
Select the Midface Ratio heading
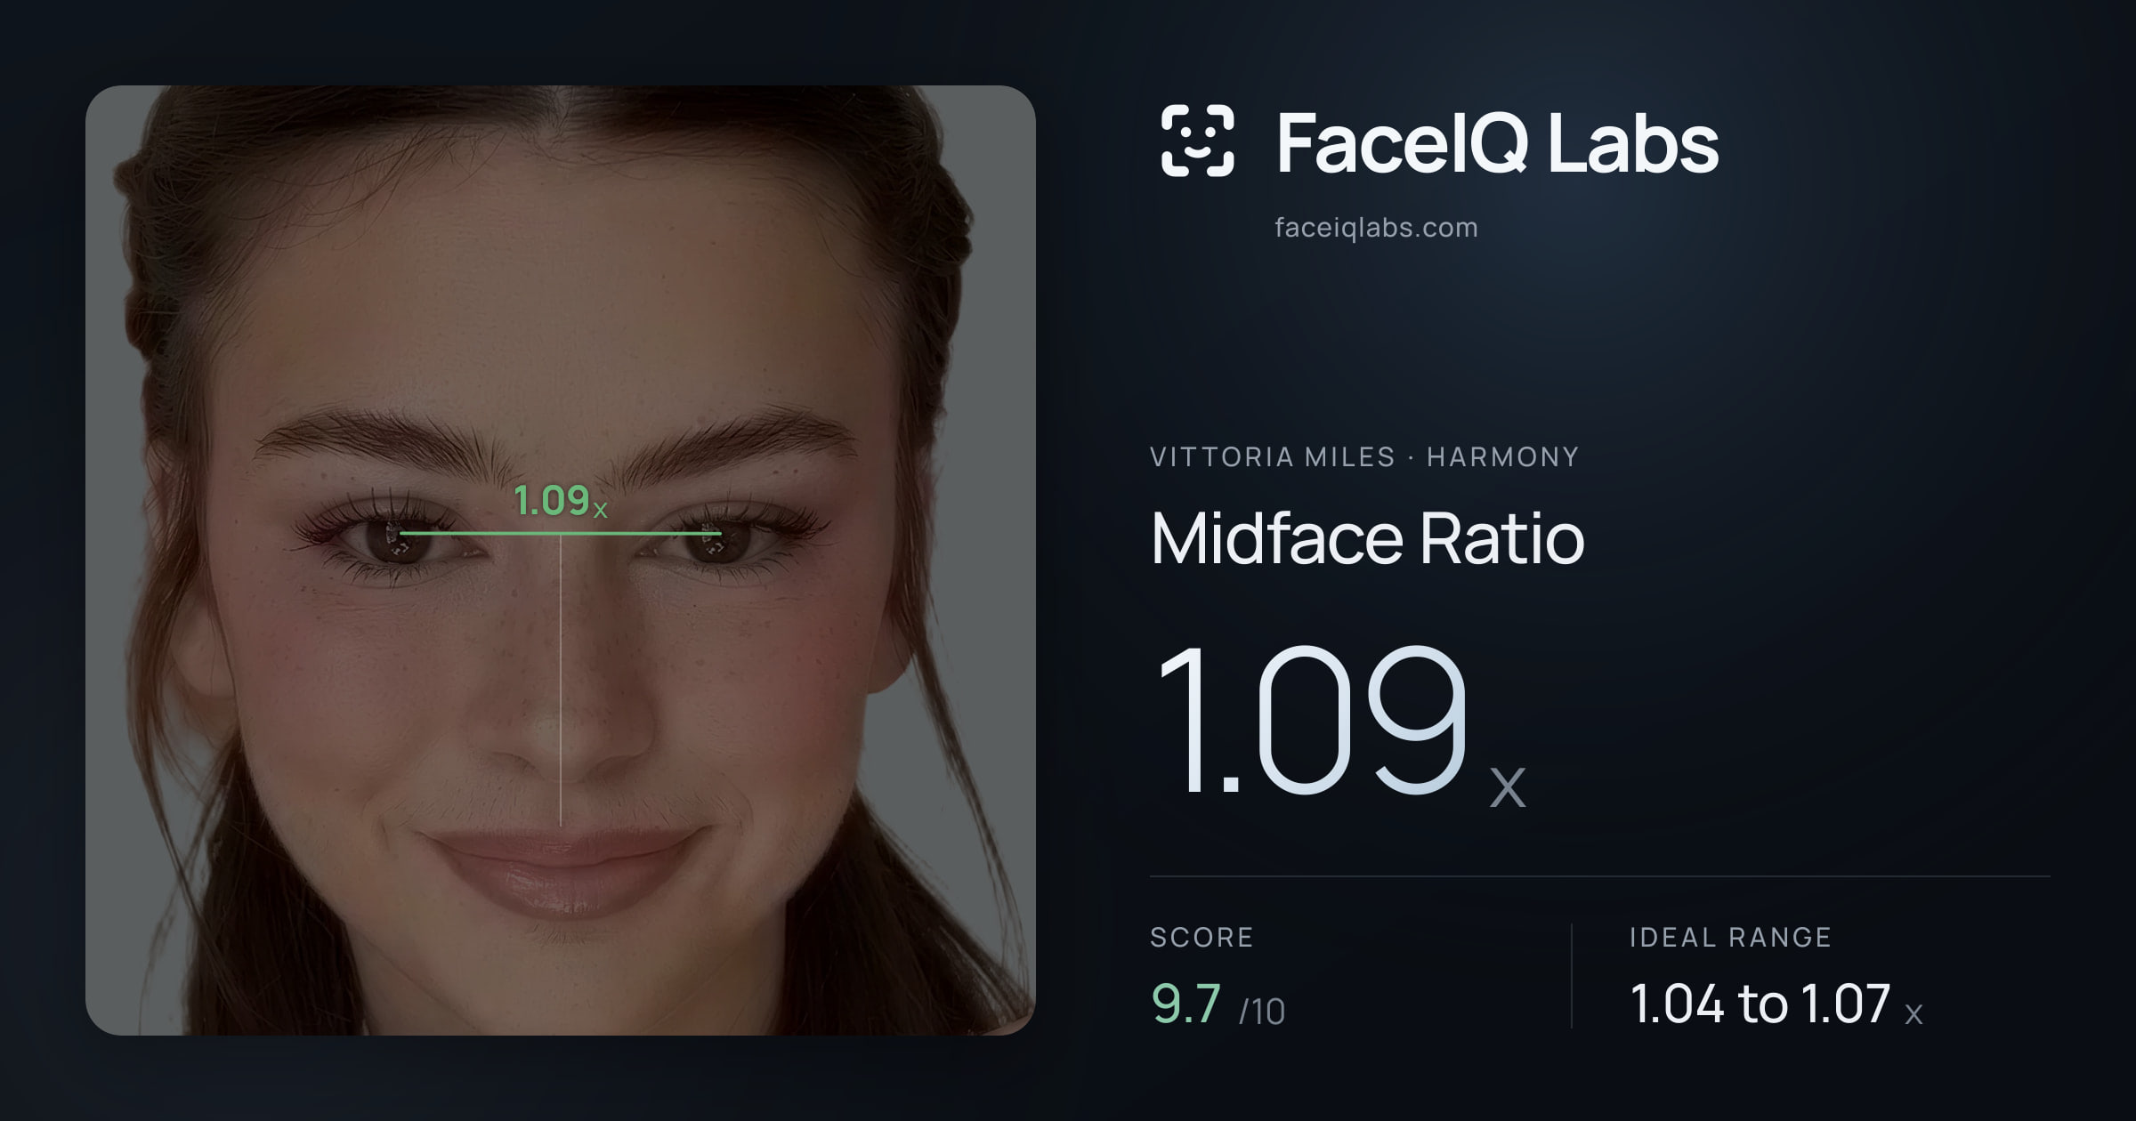(x=1367, y=537)
